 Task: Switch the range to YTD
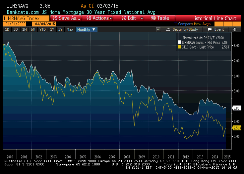point(42,29)
